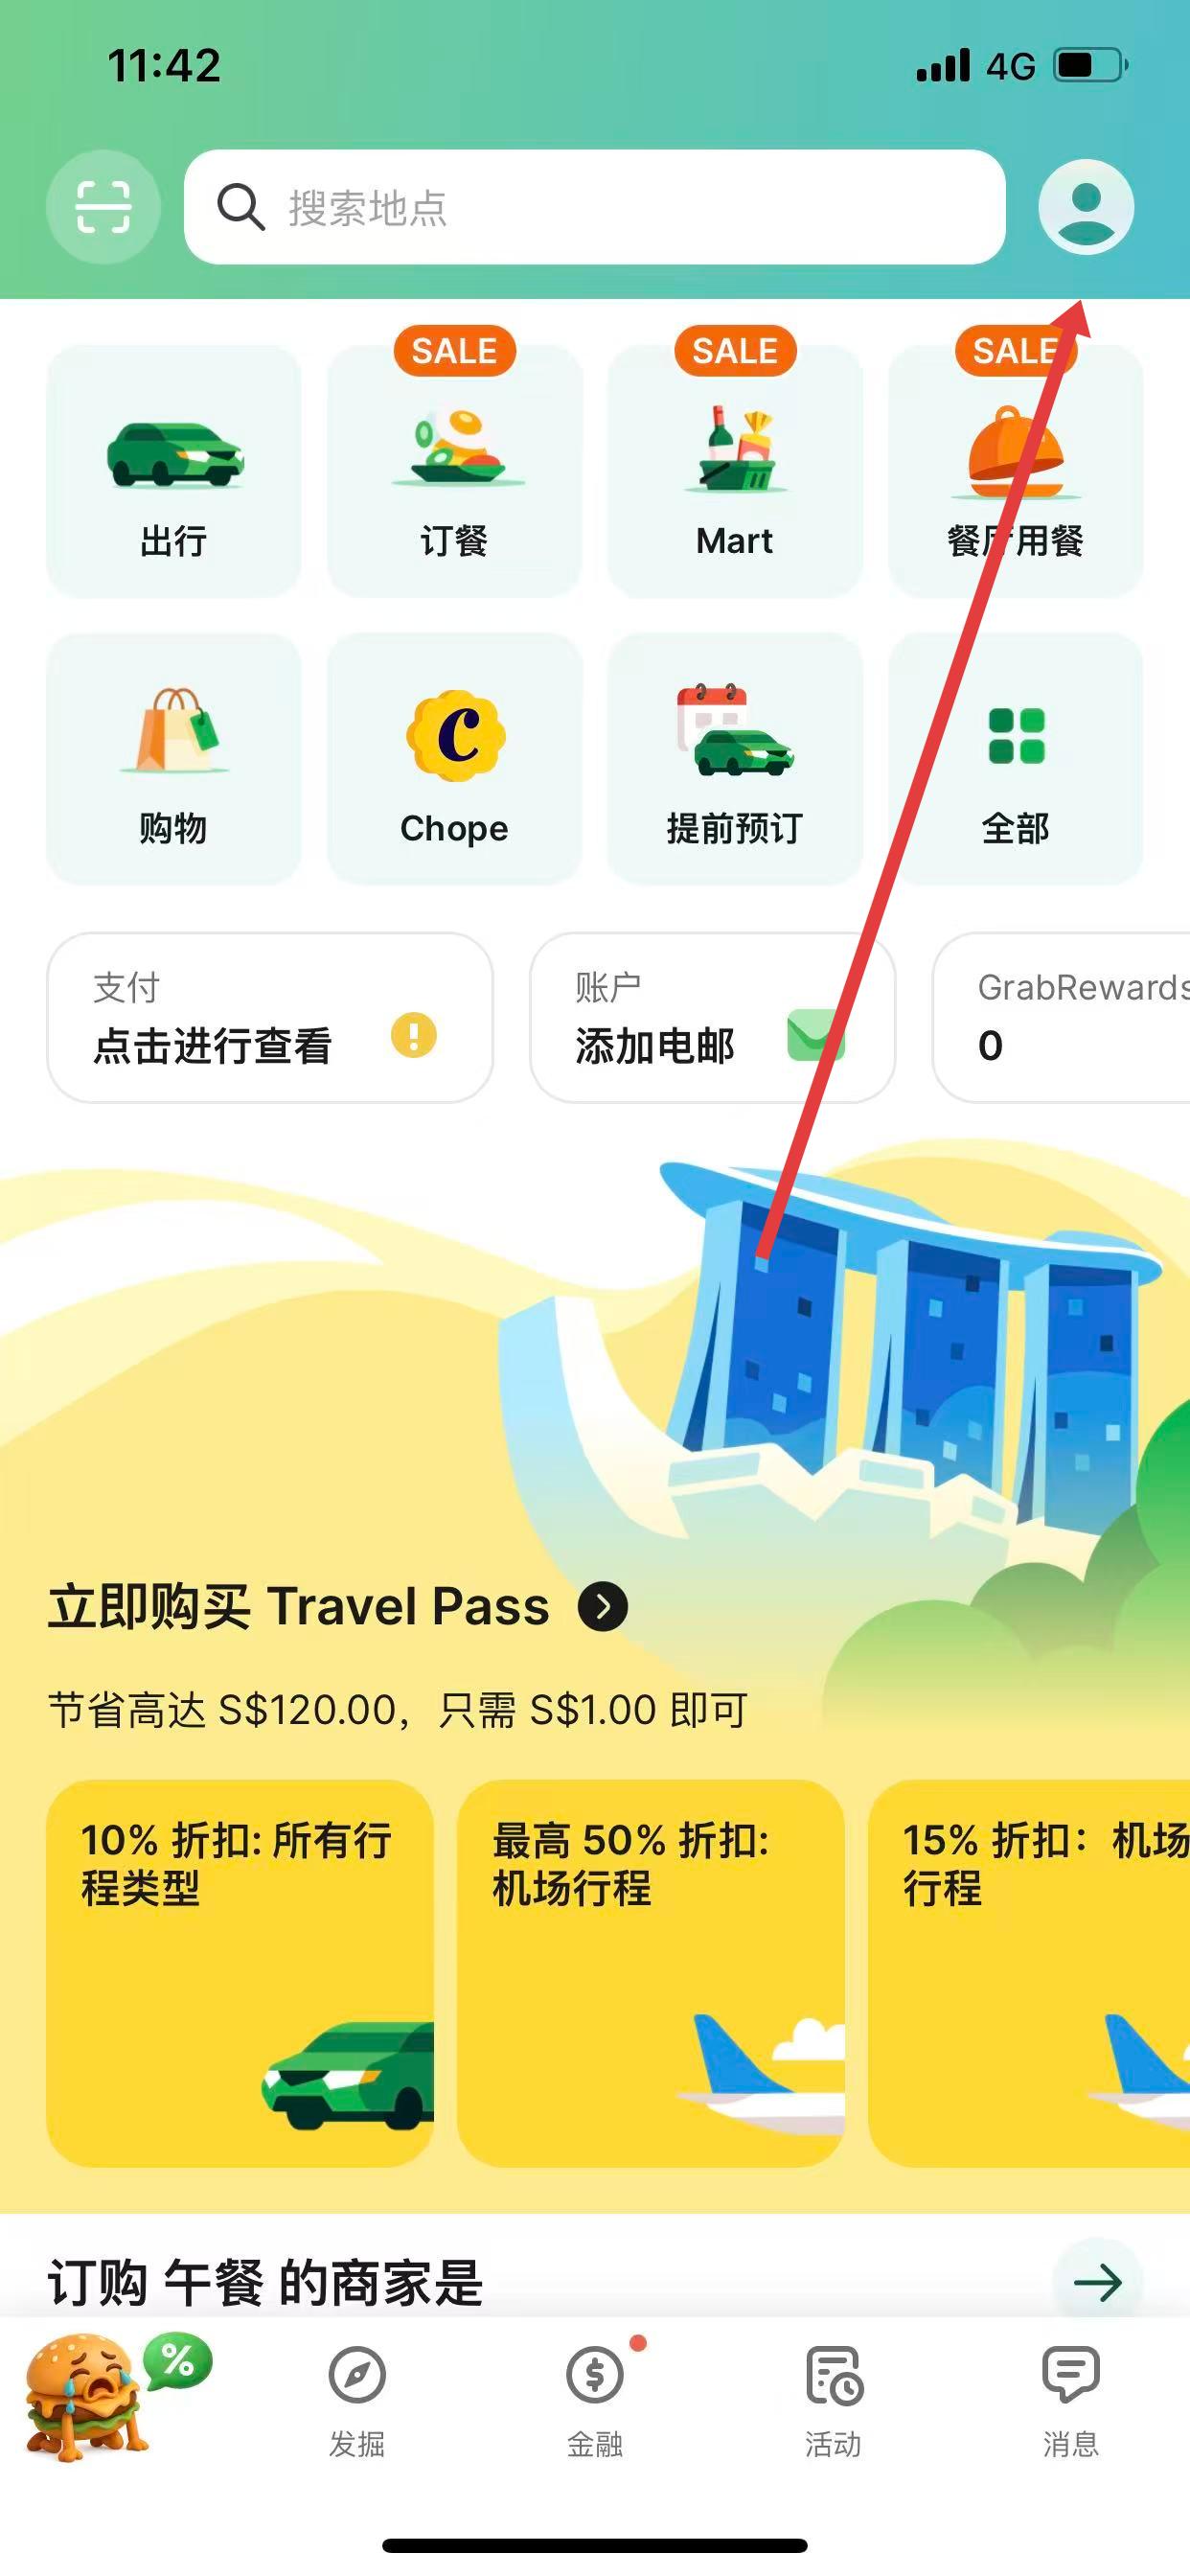Open the 支付 点击进行查看 card
Screen dimensions: 1190x2576
[270, 1018]
